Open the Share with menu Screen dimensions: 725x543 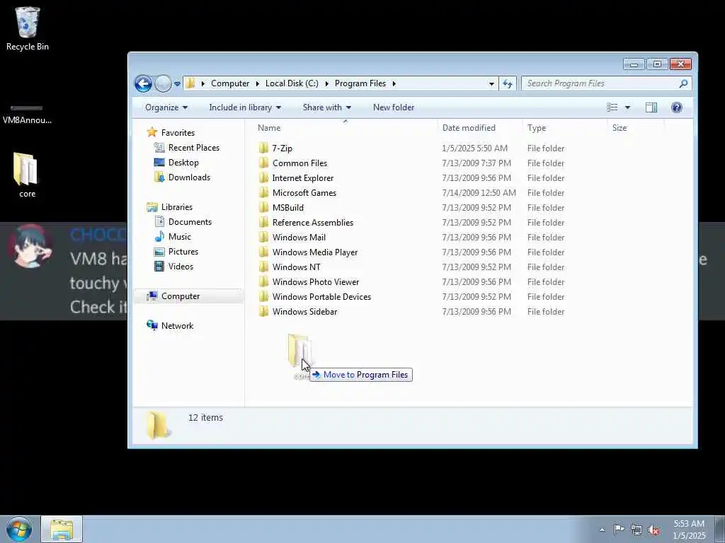point(327,107)
